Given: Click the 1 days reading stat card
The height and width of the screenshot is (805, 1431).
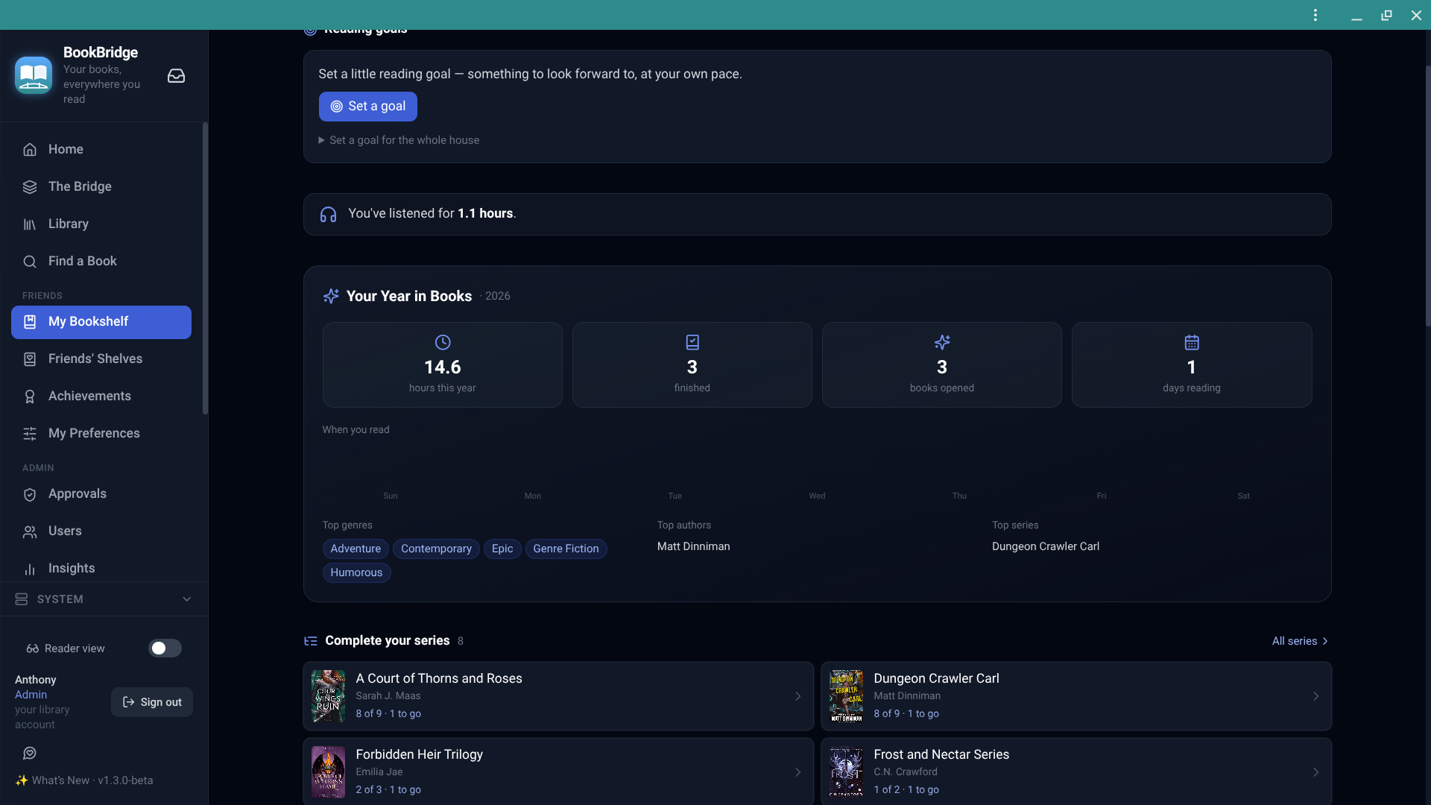Looking at the screenshot, I should coord(1192,364).
